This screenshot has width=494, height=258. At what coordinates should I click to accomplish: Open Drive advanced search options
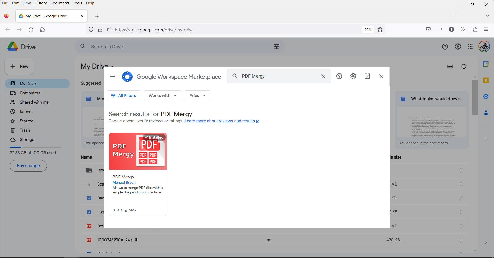coord(276,47)
